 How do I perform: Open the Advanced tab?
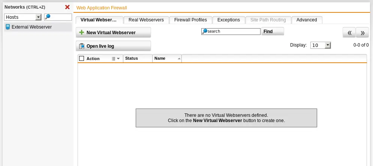pyautogui.click(x=307, y=20)
